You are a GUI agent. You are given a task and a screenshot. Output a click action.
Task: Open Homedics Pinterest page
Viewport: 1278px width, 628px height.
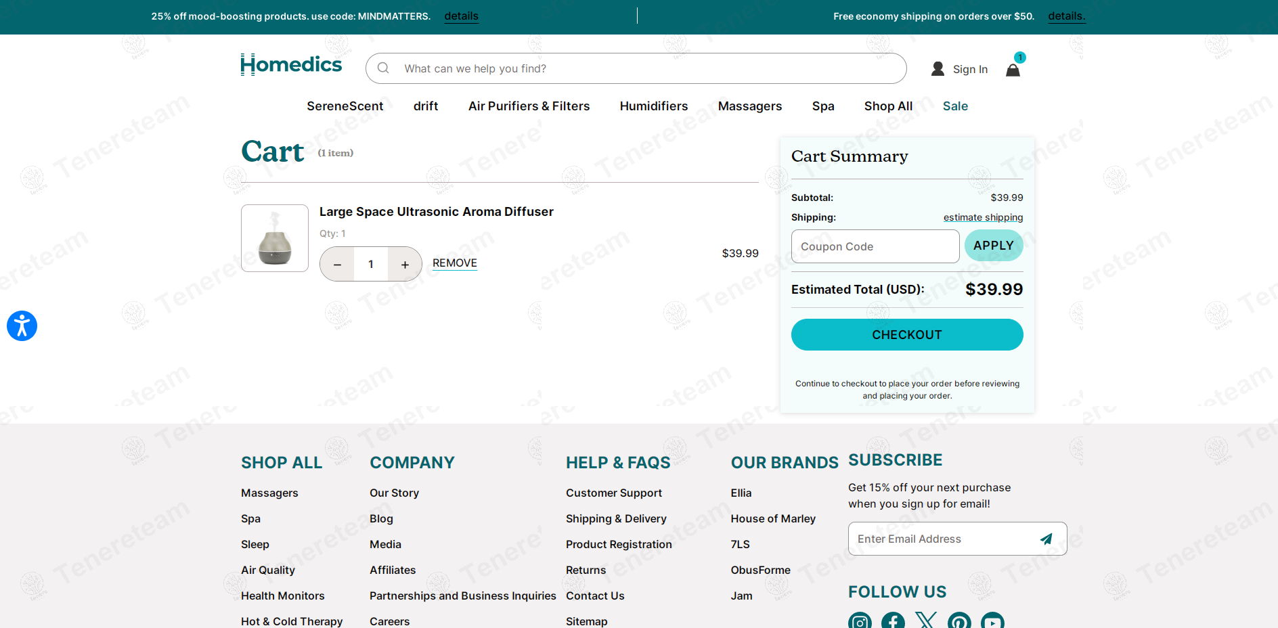coord(959,621)
